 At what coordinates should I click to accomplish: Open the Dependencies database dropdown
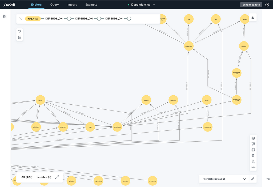tap(141, 5)
